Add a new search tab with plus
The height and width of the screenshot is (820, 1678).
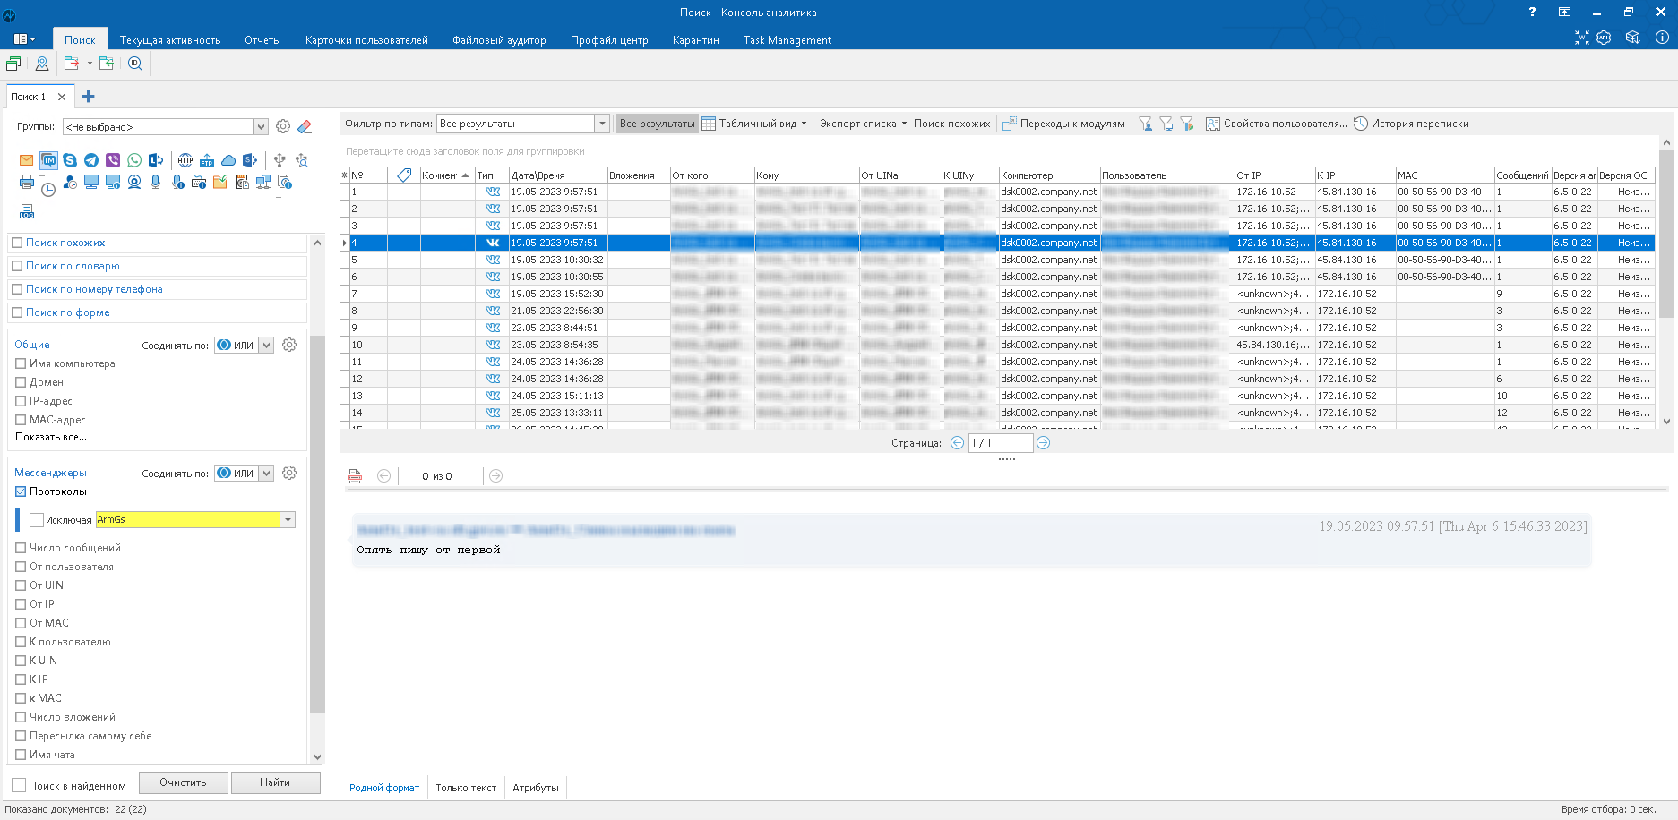(88, 97)
